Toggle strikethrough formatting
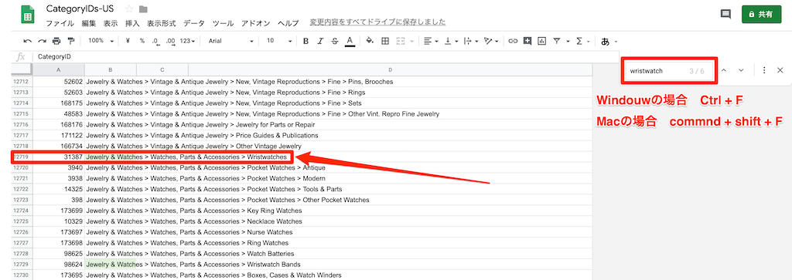The image size is (792, 280). (x=334, y=42)
